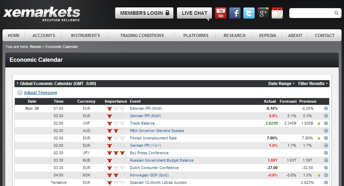
Task: Click yellow diamond on Trade Balance row
Action: [x=319, y=124]
